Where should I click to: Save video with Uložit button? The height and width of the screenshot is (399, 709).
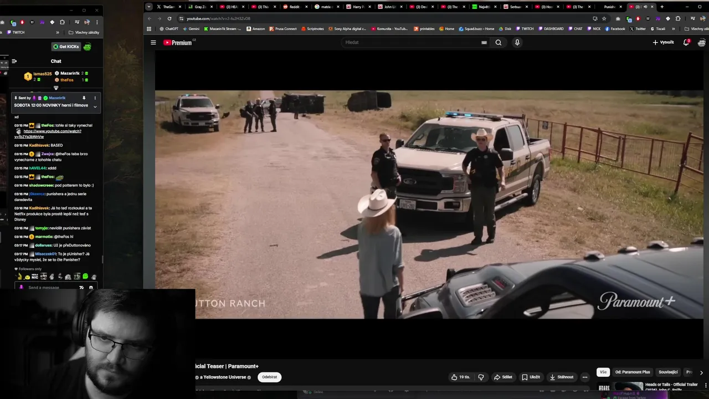point(531,377)
